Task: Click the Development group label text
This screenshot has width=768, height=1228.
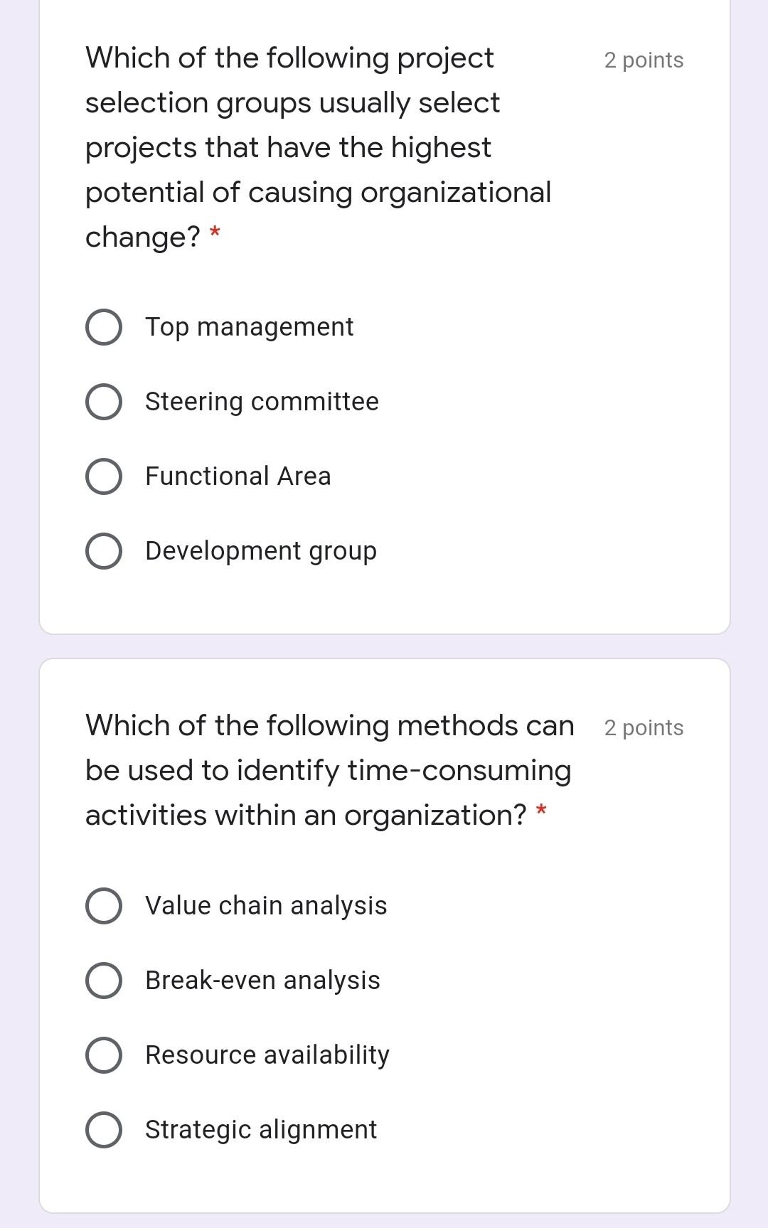Action: click(x=260, y=550)
